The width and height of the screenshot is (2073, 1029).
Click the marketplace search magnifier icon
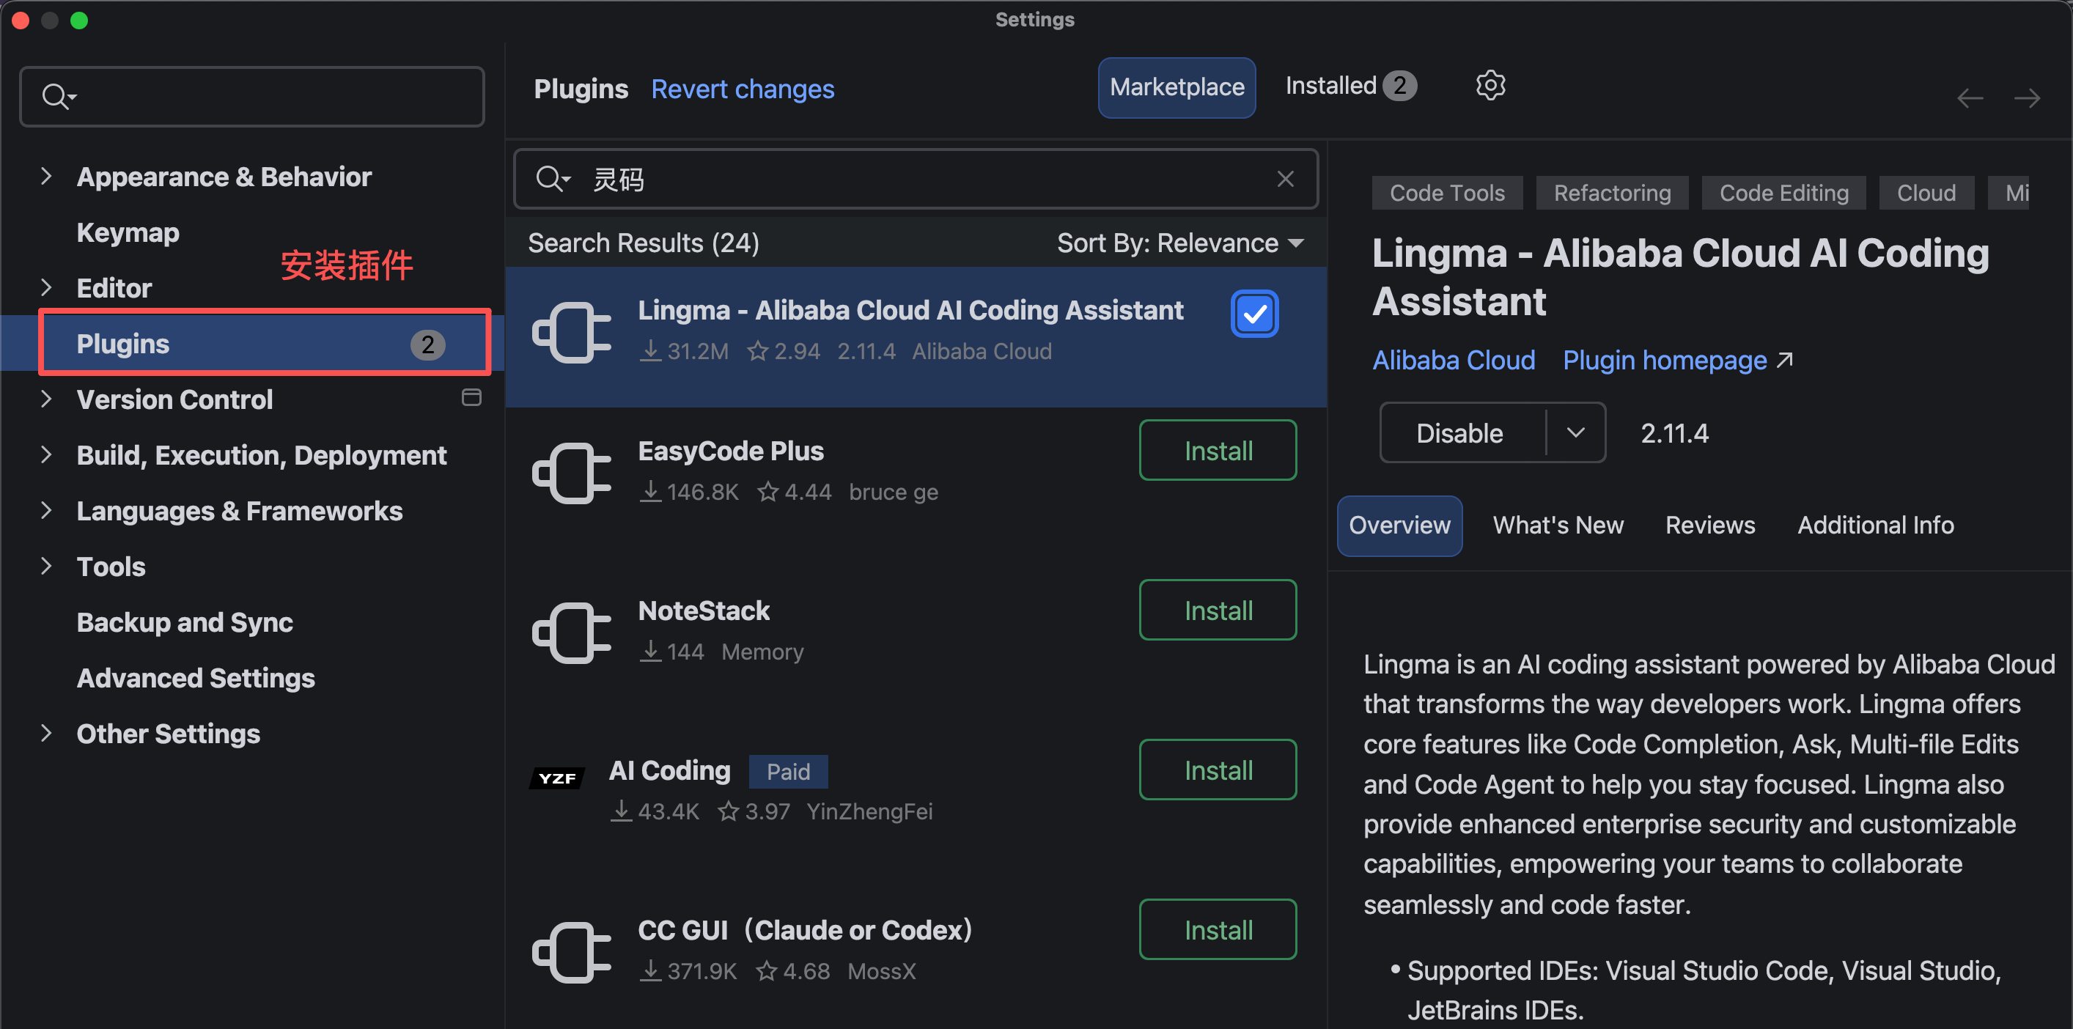point(553,179)
